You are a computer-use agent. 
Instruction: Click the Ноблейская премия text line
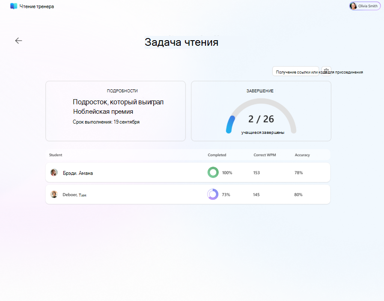coord(103,112)
